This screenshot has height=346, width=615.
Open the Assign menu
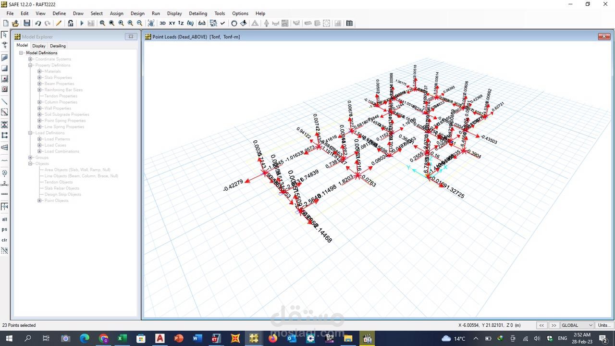point(116,13)
